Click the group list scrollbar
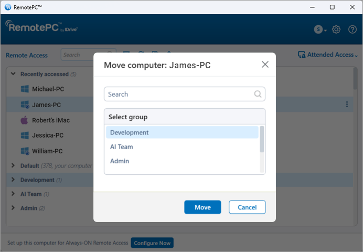This screenshot has width=363, height=252. coord(262,140)
